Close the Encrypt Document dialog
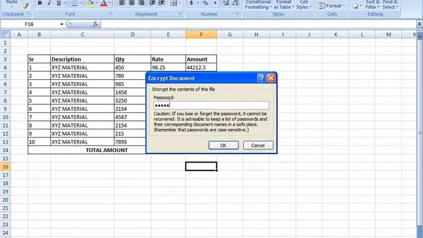 coord(271,78)
